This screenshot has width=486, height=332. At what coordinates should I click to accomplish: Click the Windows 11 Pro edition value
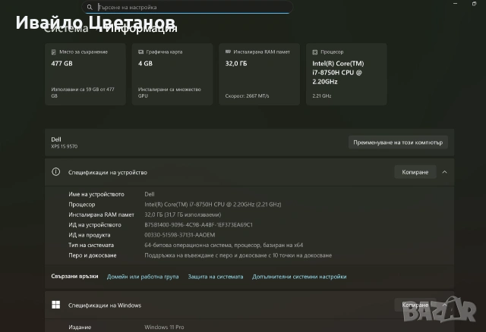point(164,327)
